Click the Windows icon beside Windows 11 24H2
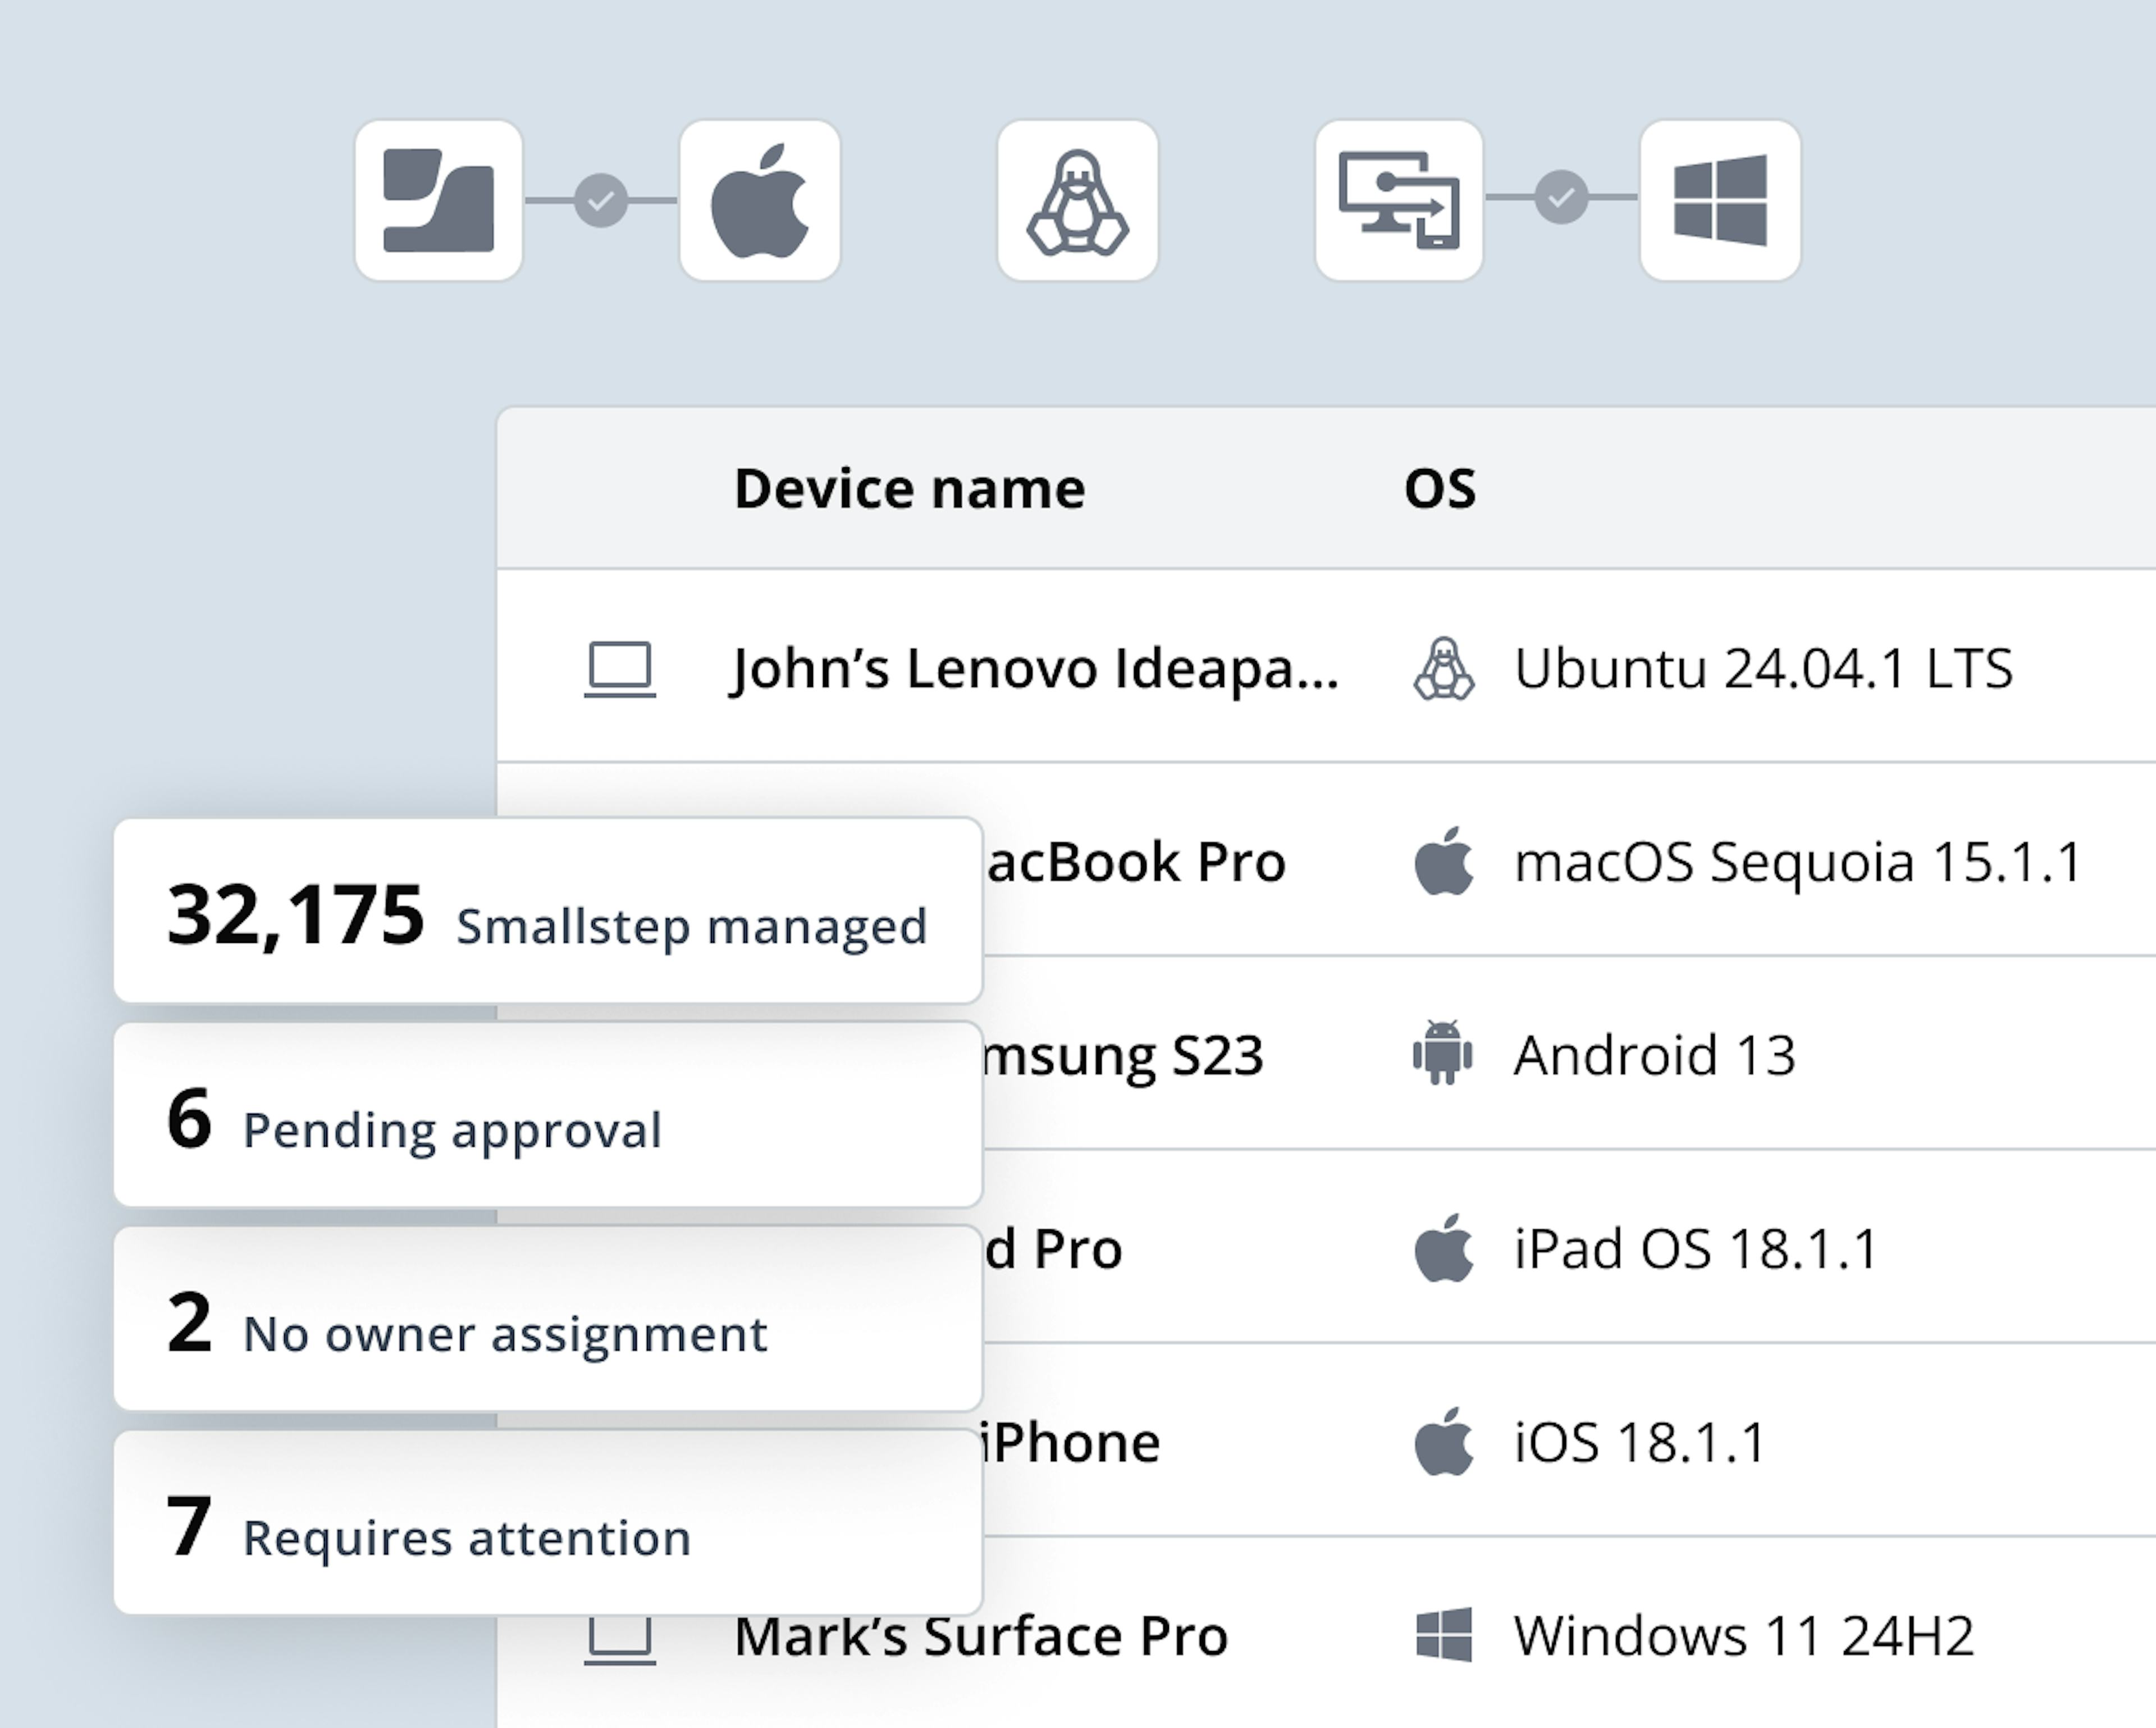Viewport: 2156px width, 1728px height. [1446, 1635]
